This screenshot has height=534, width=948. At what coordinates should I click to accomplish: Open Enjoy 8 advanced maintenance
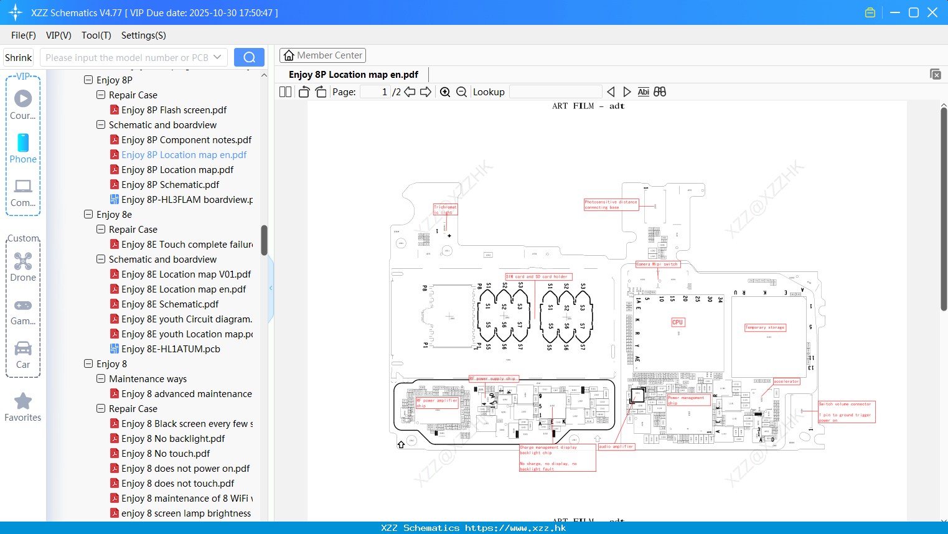pyautogui.click(x=181, y=394)
